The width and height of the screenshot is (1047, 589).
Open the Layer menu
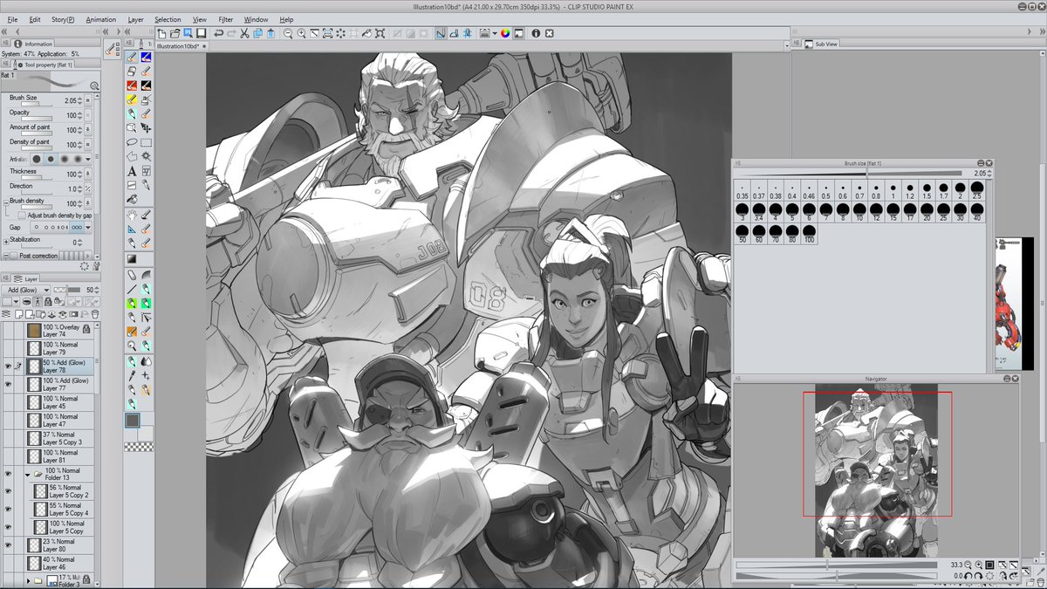(x=136, y=19)
